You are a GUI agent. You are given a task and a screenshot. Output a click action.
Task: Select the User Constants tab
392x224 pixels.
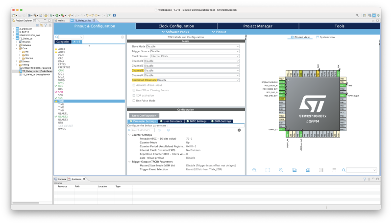(171, 121)
